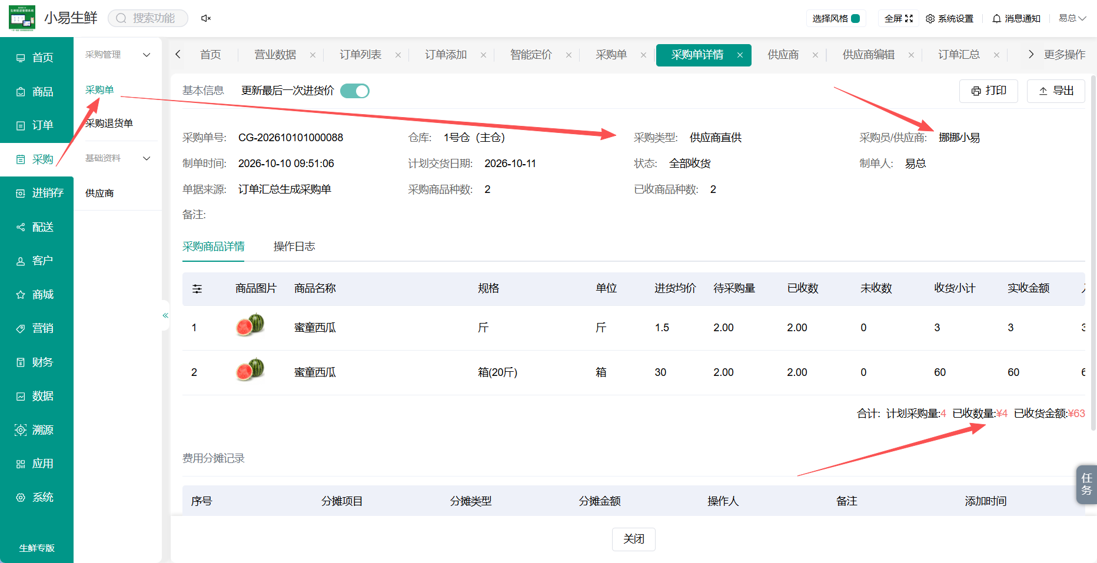Viewport: 1097px width, 563px height.
Task: Open the 财务 sidebar module
Action: (x=36, y=362)
